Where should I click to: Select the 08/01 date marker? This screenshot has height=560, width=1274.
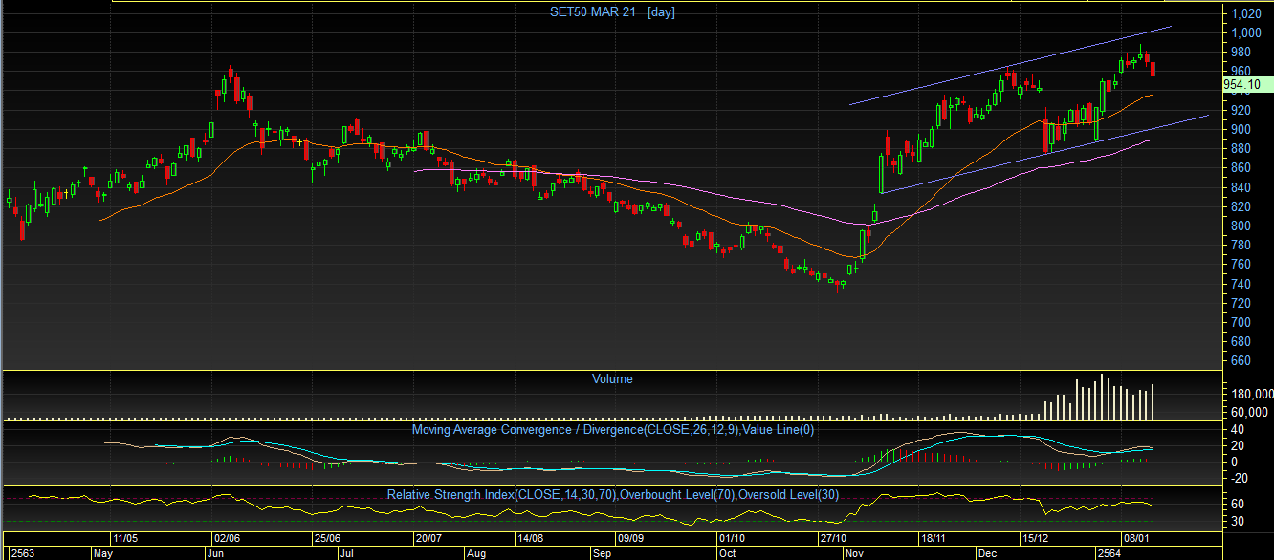1135,538
